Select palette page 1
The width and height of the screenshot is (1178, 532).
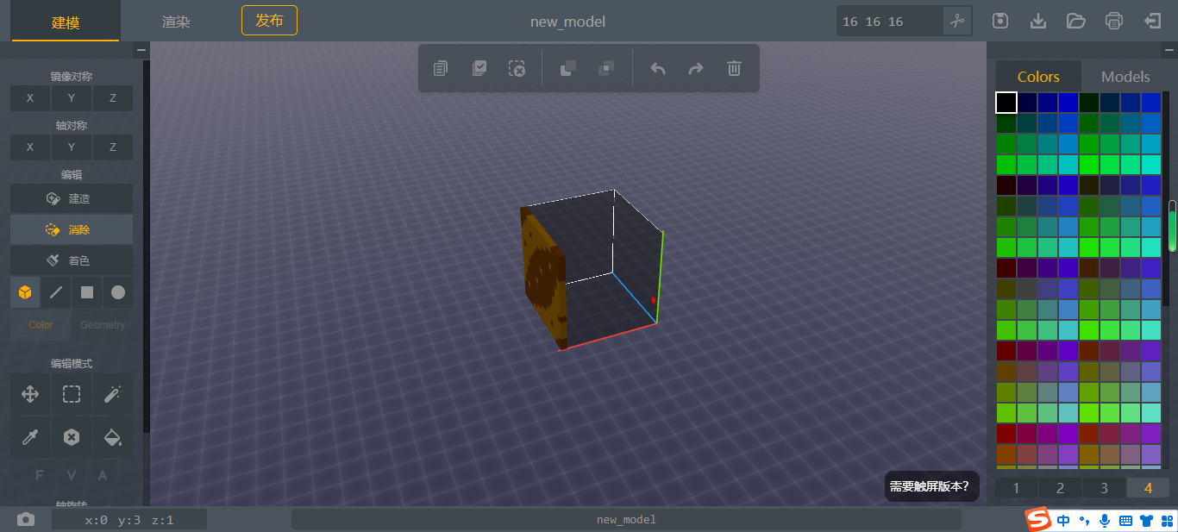coord(1016,488)
